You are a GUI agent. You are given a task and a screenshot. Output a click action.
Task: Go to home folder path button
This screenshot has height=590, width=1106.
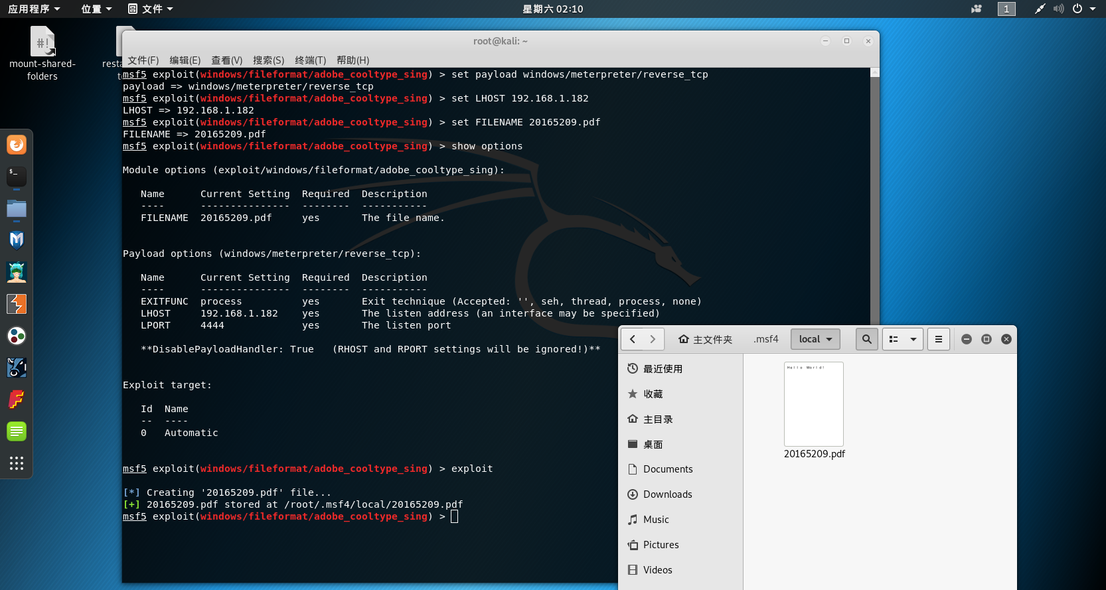click(x=705, y=339)
